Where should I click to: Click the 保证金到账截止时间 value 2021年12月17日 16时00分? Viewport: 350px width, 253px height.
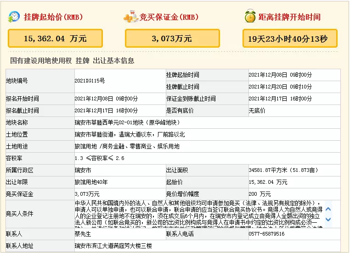tap(280, 99)
